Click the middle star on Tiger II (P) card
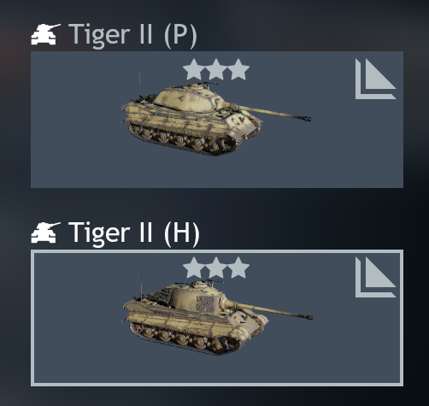Screen dimensions: 429x406 [216, 69]
